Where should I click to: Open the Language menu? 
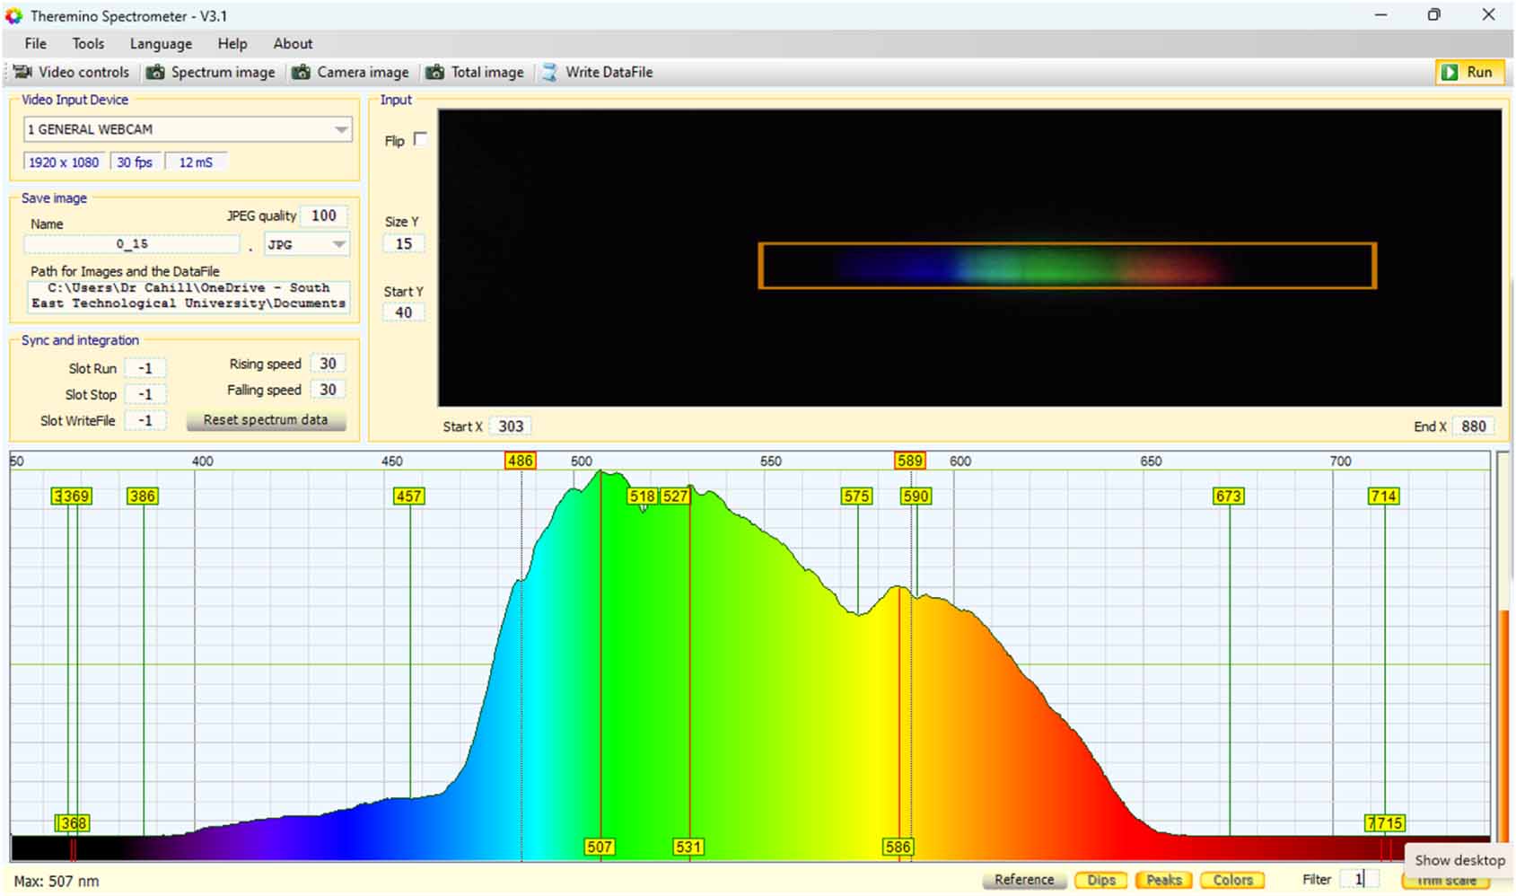[x=161, y=43]
